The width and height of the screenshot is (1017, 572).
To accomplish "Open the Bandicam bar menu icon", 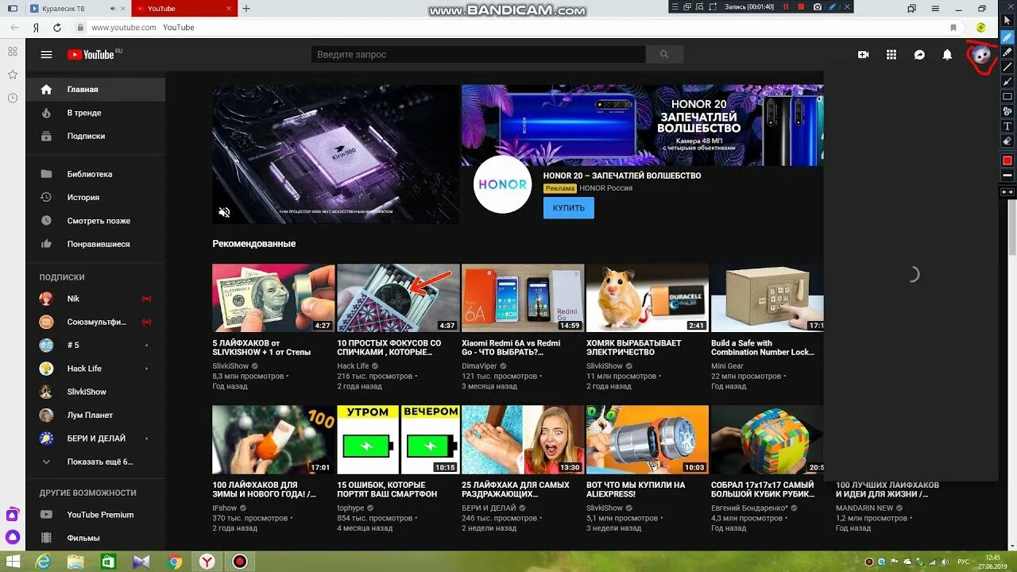I will point(675,7).
